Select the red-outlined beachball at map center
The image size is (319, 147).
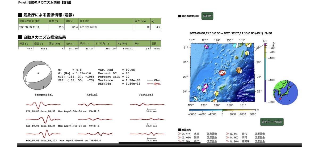(223, 72)
